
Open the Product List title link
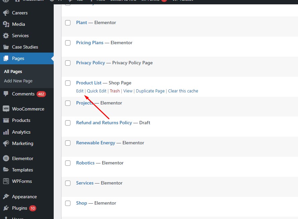[x=89, y=83]
